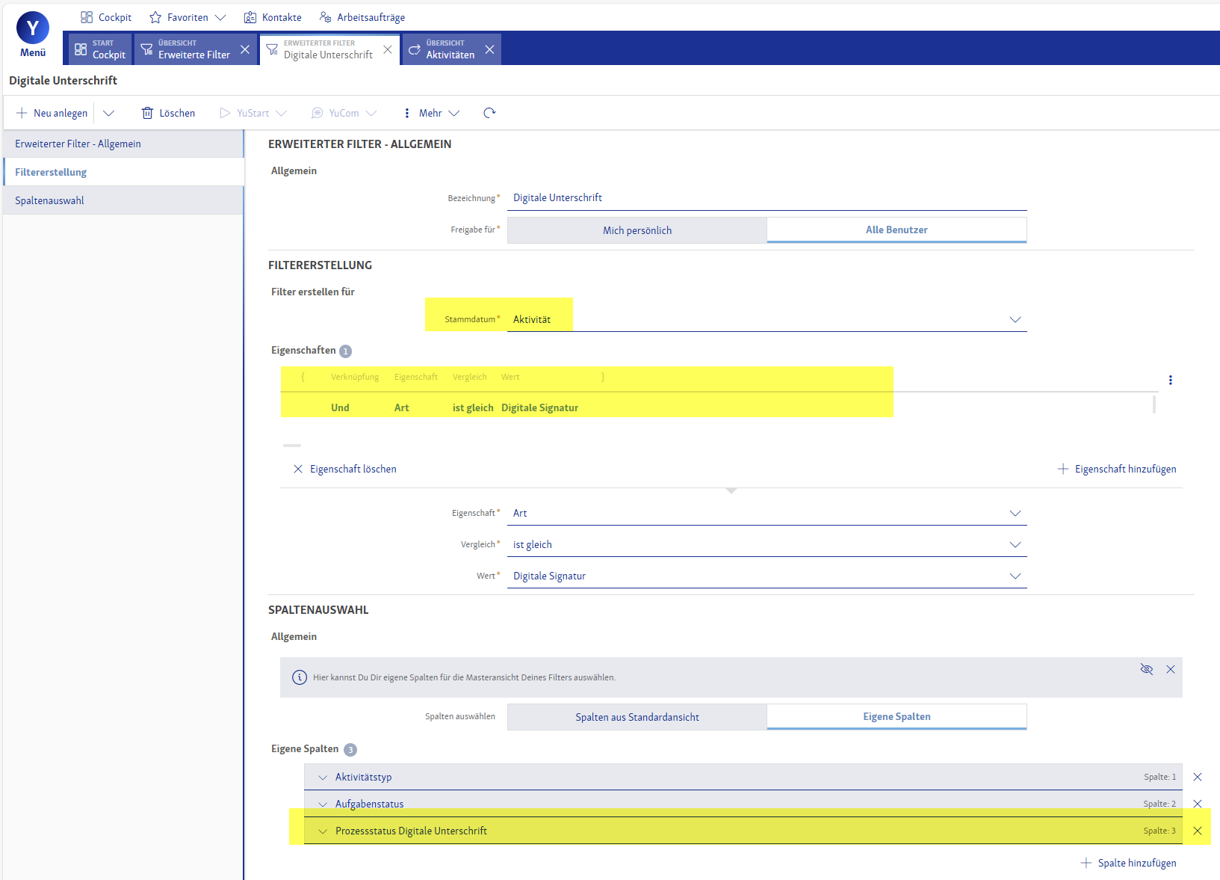Expand the Vergleich dropdown

(x=1015, y=544)
